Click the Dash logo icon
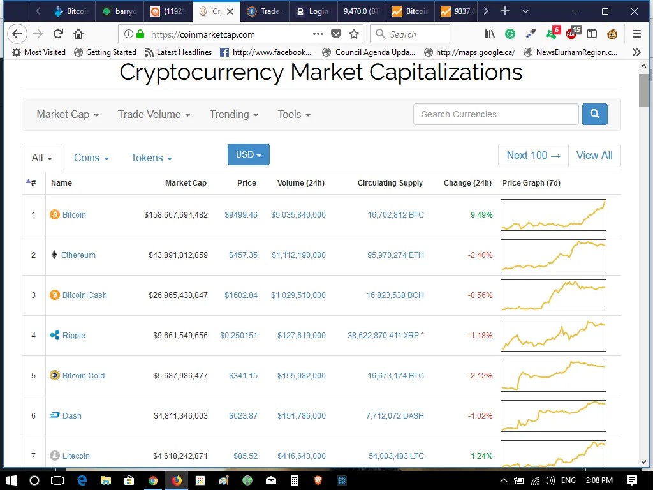Screen dimensions: 653x490 (x=55, y=415)
